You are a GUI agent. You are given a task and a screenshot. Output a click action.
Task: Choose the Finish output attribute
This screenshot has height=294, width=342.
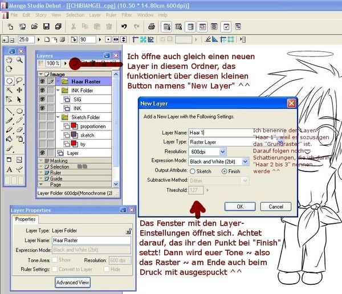pos(224,171)
